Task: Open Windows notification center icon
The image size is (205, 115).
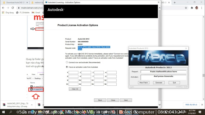Action: (x=200, y=112)
